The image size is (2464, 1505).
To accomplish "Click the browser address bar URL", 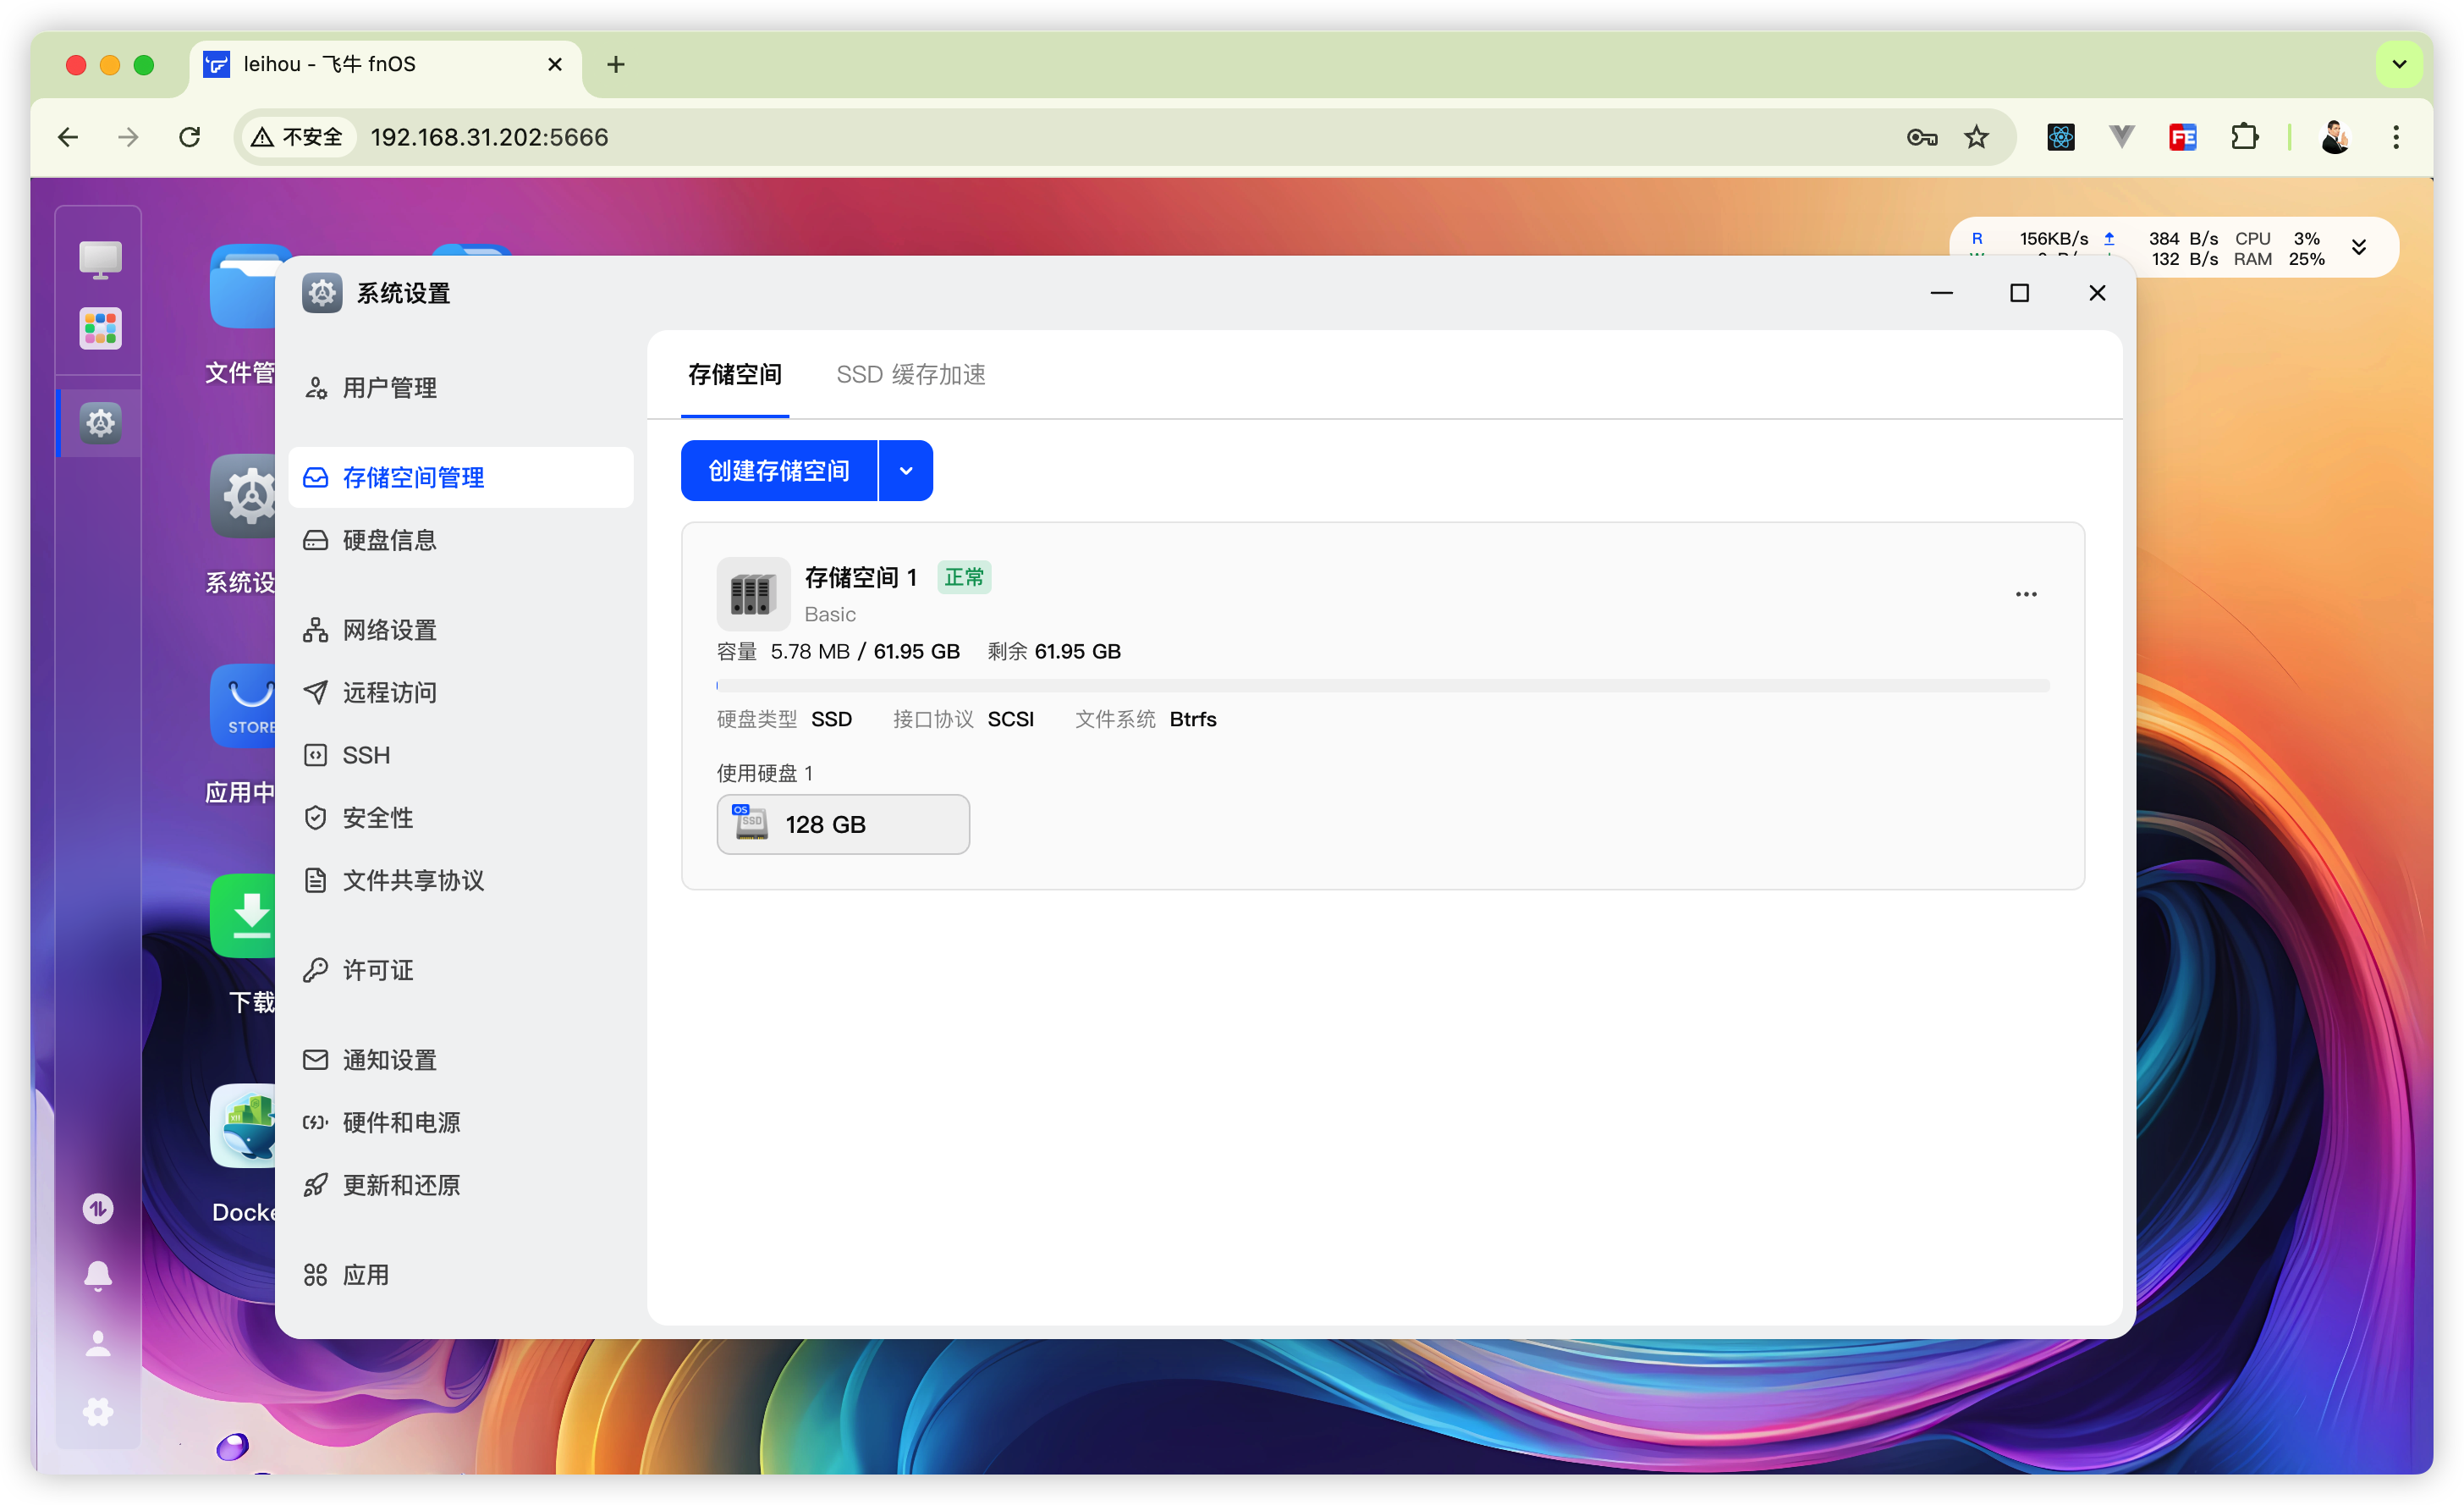I will pos(490,137).
